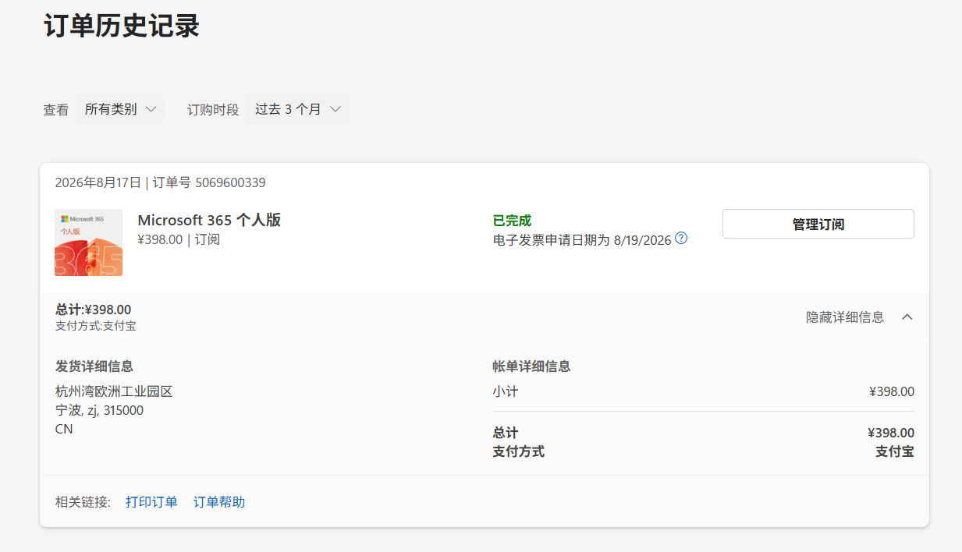962x552 pixels.
Task: Click the 相关链接: label
Action: click(x=83, y=502)
